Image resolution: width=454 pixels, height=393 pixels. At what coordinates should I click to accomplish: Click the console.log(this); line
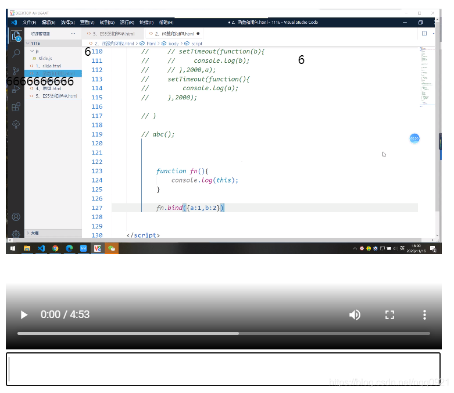tap(205, 180)
